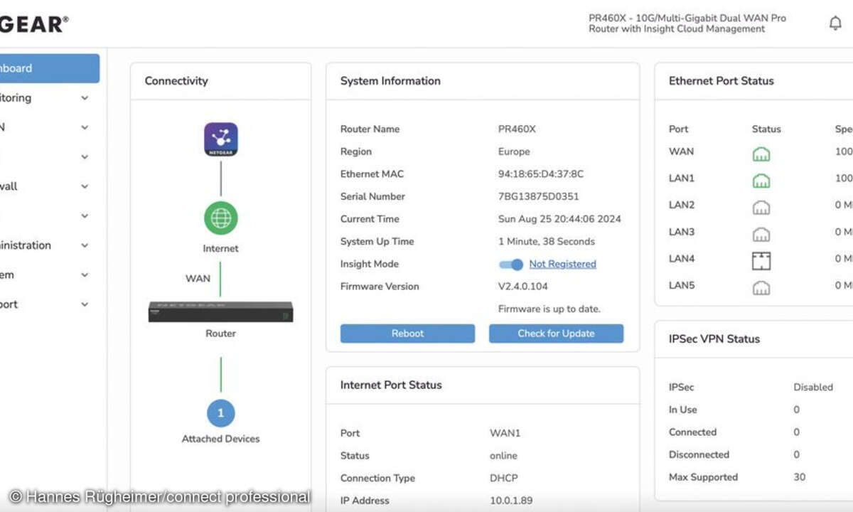Expand the Monitoring menu chevron
This screenshot has height=512, width=853.
[x=85, y=98]
